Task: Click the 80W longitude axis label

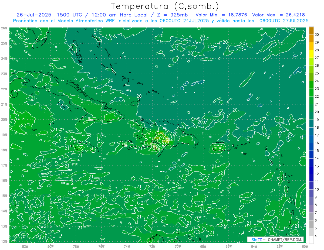Action: 50,246
